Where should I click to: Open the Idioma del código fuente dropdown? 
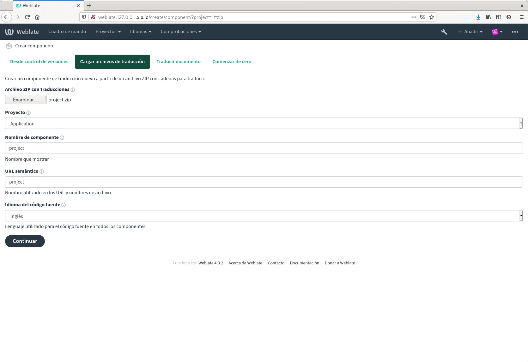tap(264, 216)
